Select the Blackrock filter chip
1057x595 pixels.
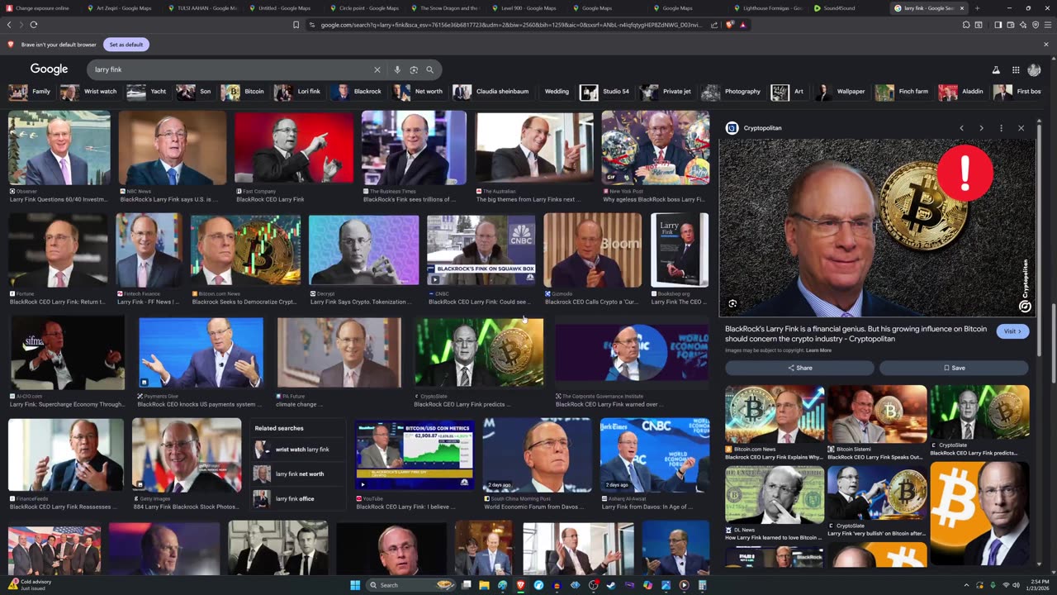click(357, 92)
